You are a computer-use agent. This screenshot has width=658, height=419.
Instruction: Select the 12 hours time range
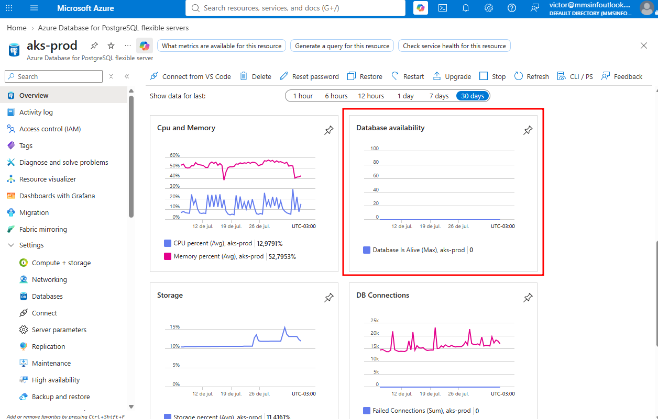click(x=371, y=96)
